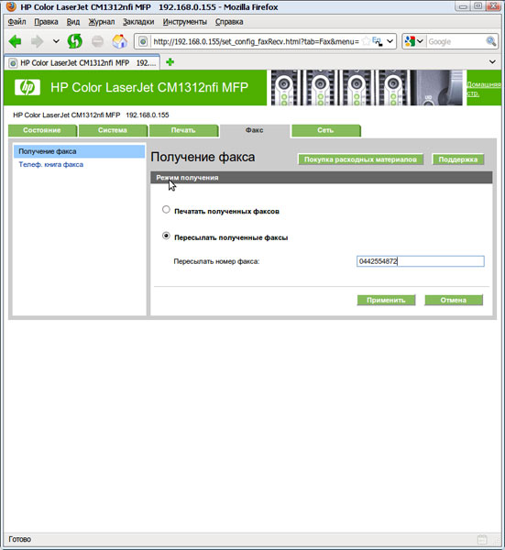
Task: Click the Покупка расходных материалов button
Action: 360,159
